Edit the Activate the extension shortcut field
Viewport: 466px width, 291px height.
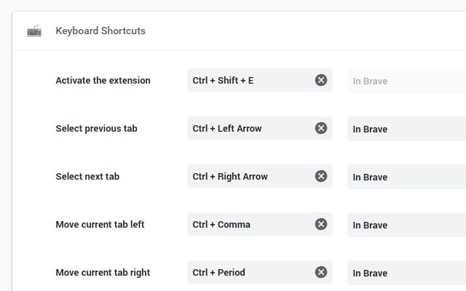(248, 80)
